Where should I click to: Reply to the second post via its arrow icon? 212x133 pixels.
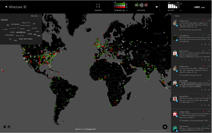pyautogui.click(x=202, y=45)
